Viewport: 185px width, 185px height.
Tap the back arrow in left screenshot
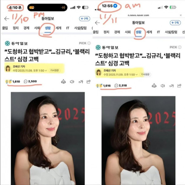coord(7,19)
